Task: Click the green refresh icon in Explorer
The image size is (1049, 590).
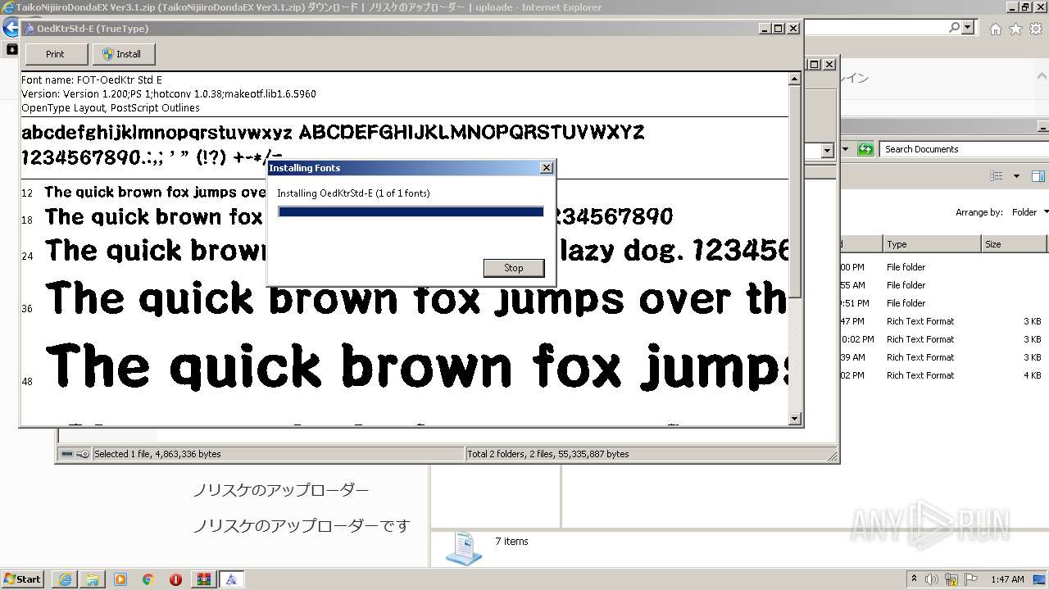Action: pos(865,149)
